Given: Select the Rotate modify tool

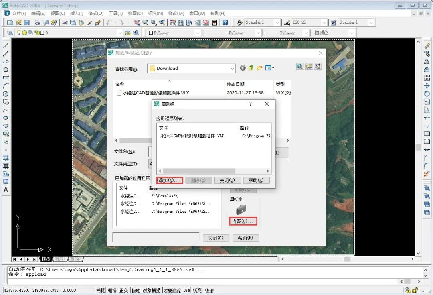Looking at the screenshot, I should [x=427, y=94].
